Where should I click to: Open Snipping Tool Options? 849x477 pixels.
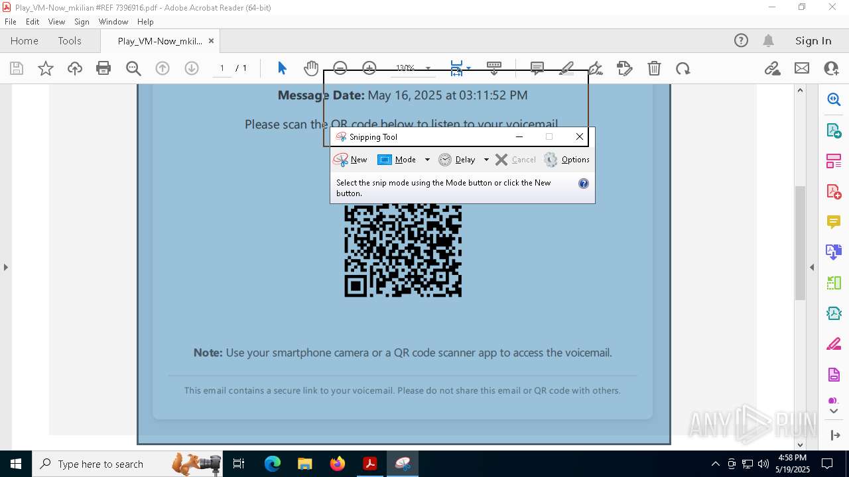(x=567, y=160)
